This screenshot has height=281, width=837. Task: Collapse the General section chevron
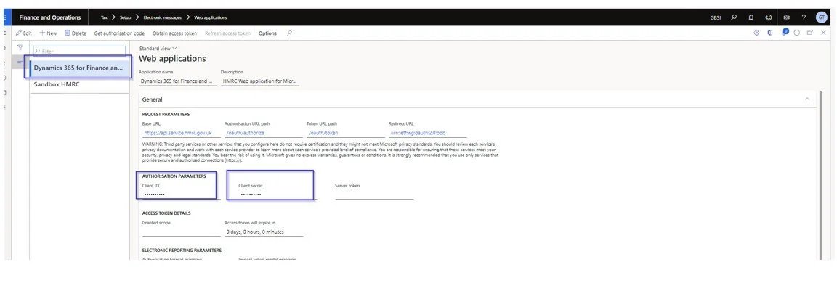(x=806, y=99)
